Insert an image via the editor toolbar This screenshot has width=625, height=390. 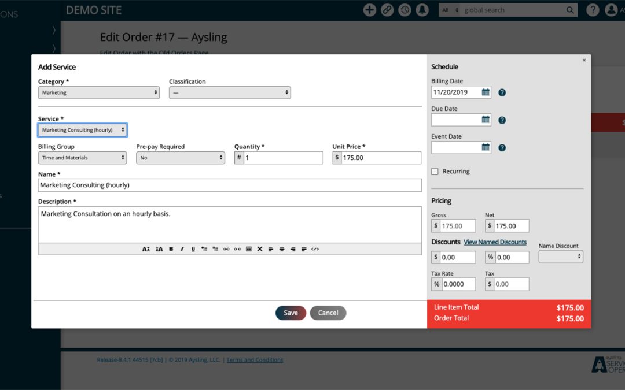pyautogui.click(x=249, y=249)
